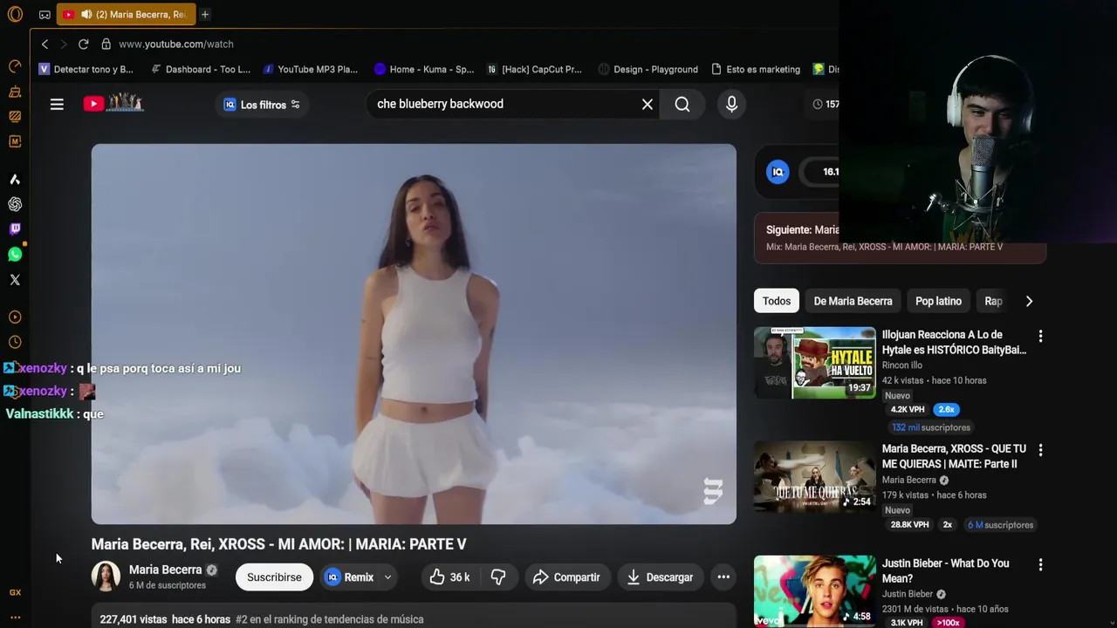Go back to the previous page

coord(45,44)
